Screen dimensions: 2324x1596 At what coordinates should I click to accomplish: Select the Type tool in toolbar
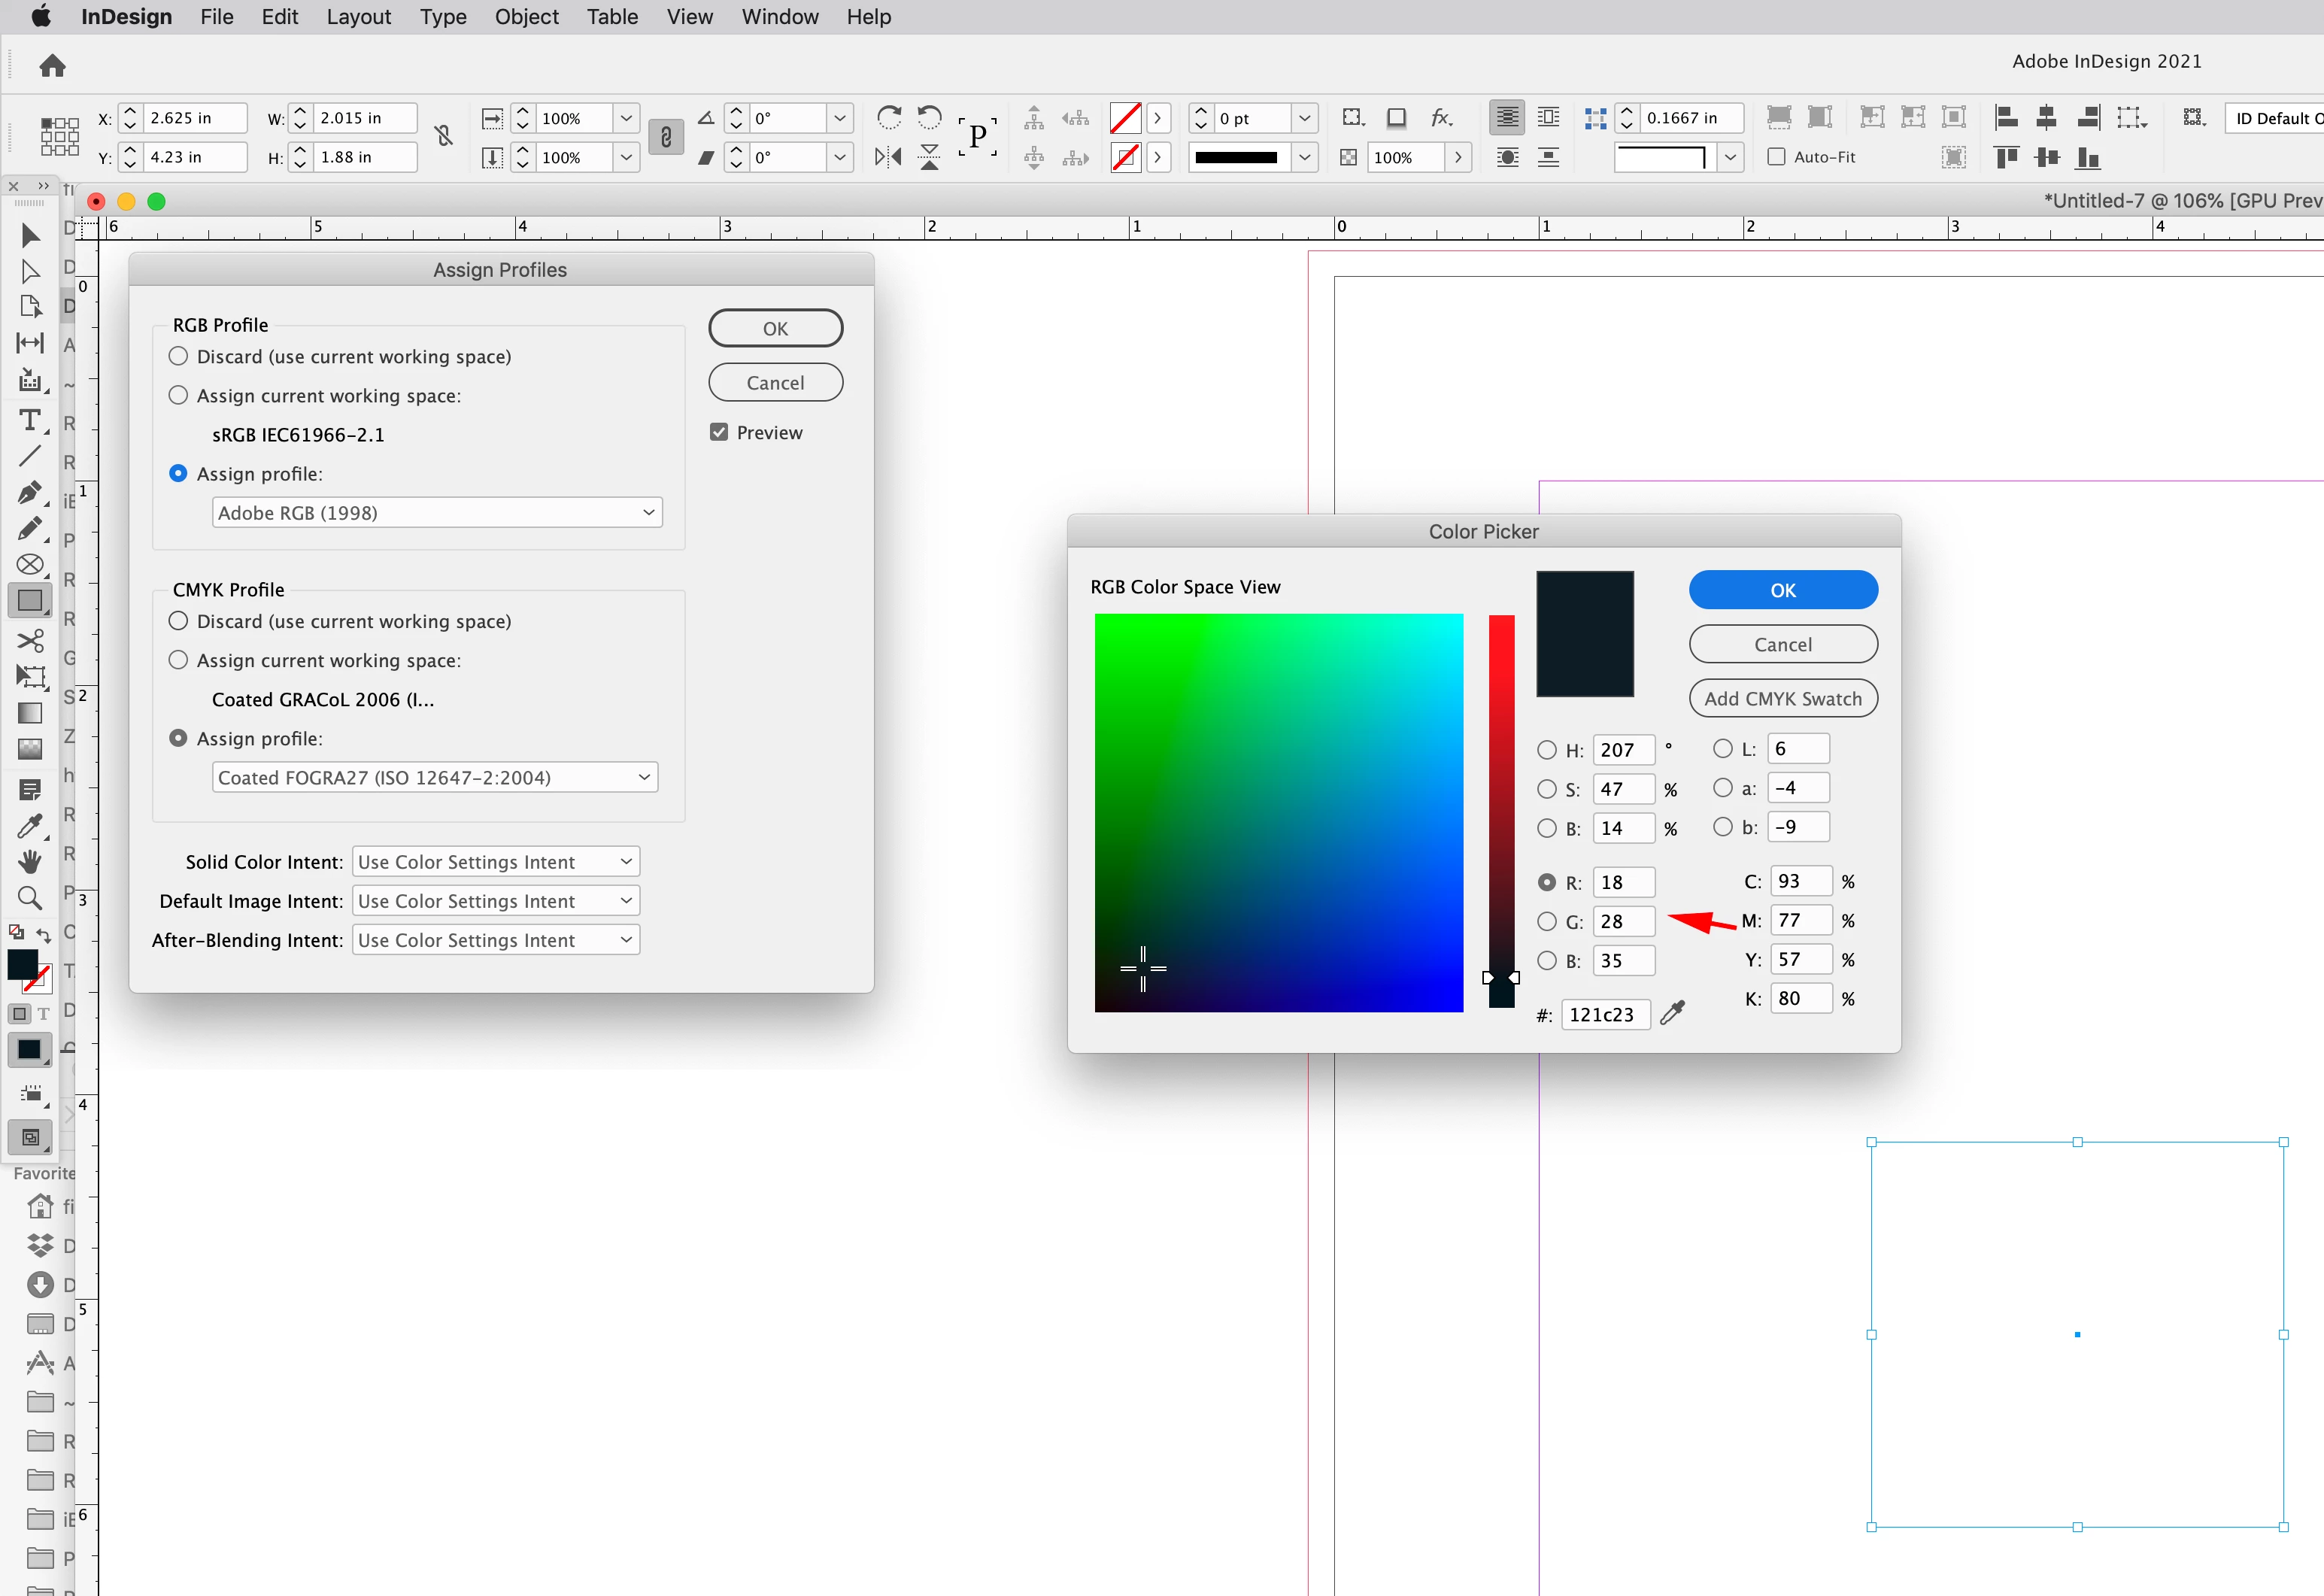click(x=30, y=420)
